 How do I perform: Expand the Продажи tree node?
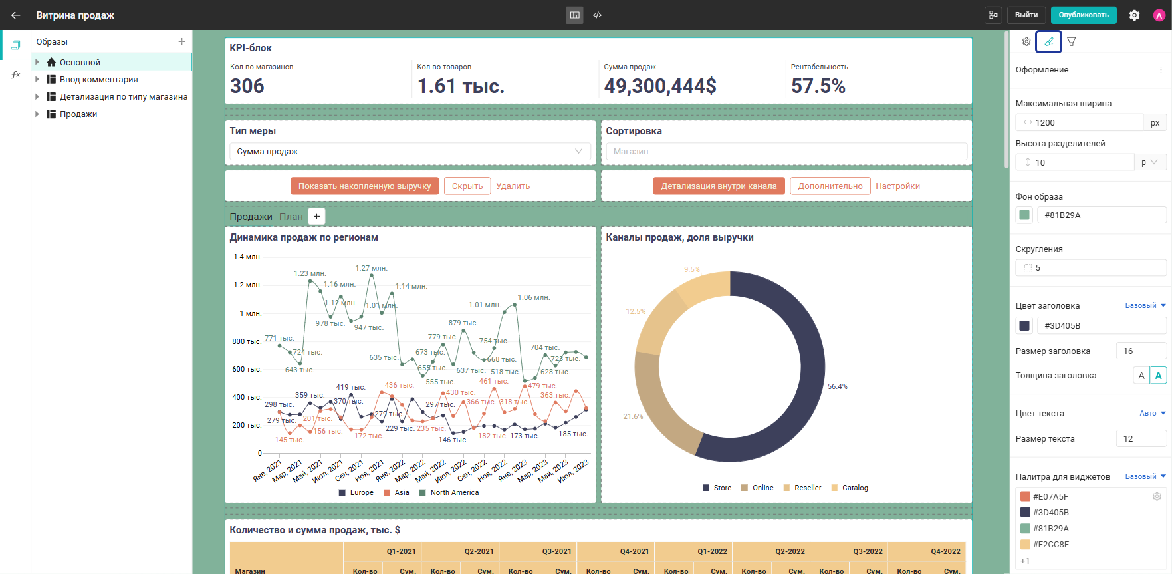(37, 114)
